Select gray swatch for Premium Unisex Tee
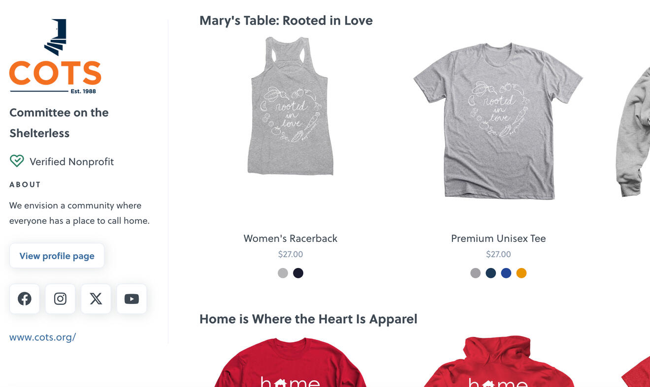650x387 pixels. 475,273
